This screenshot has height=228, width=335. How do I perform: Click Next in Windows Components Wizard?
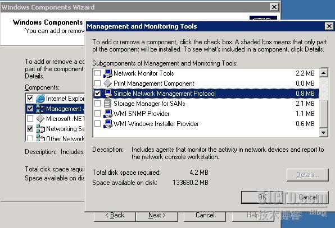click(x=157, y=216)
